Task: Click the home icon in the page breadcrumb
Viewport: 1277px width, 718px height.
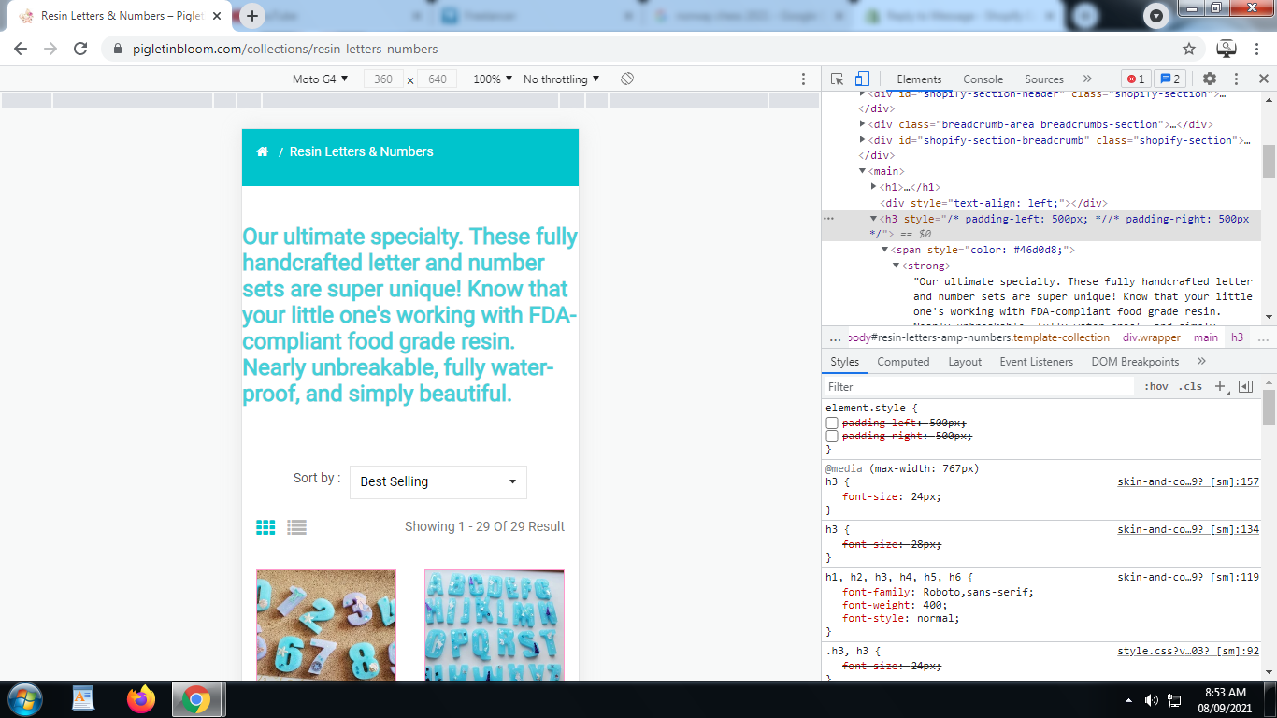Action: tap(263, 151)
